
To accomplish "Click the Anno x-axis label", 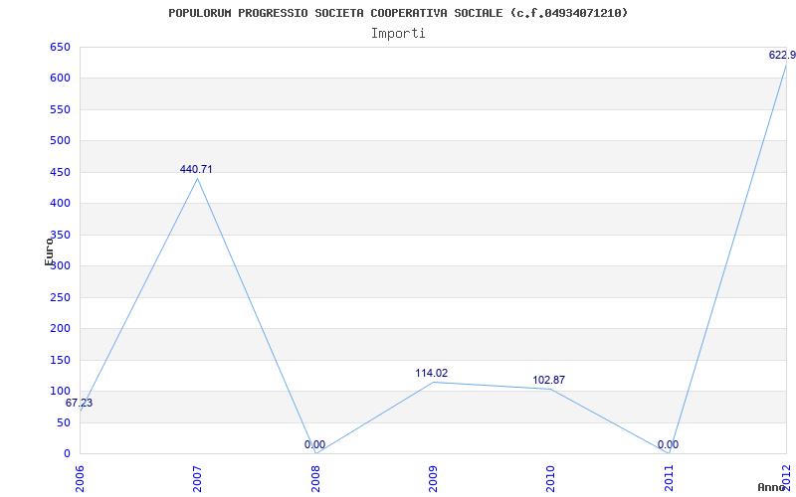I will click(771, 487).
